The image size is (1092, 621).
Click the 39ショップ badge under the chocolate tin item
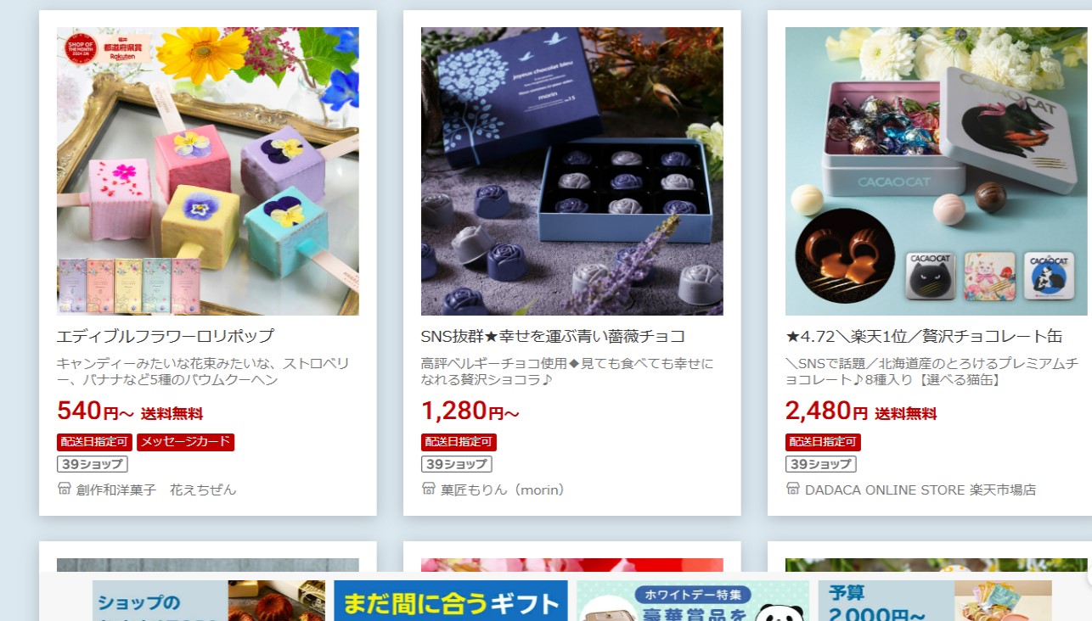821,464
